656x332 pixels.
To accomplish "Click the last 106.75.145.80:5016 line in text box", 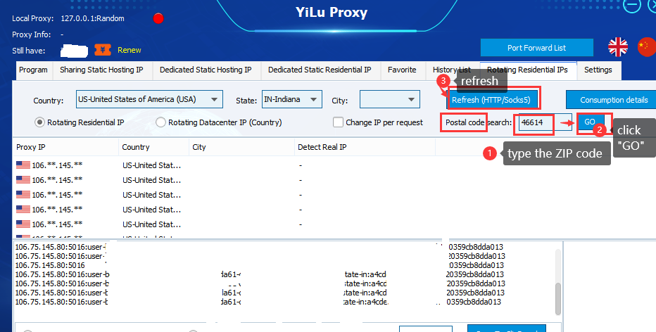I will 61,302.
